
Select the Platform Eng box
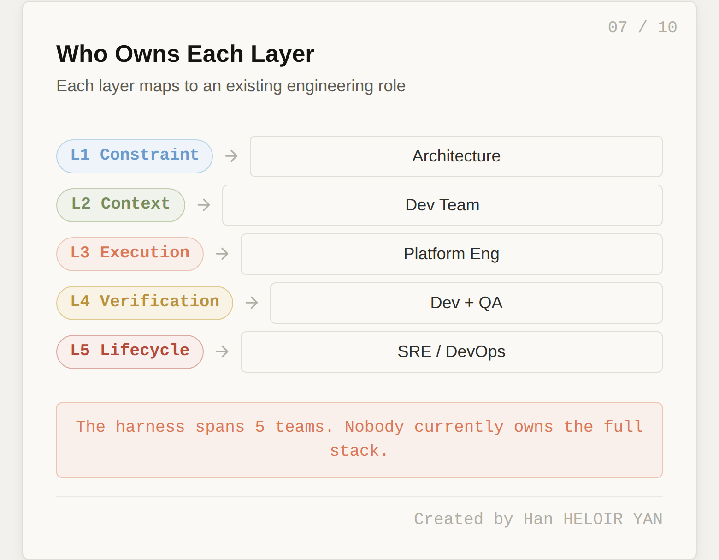tap(451, 254)
